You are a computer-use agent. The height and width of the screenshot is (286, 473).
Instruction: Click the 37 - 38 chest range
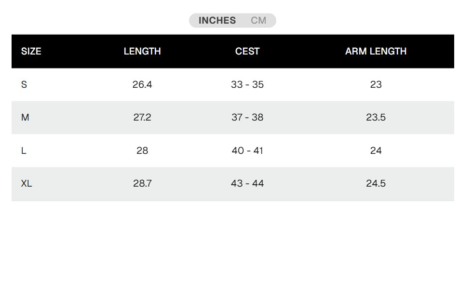tap(247, 117)
